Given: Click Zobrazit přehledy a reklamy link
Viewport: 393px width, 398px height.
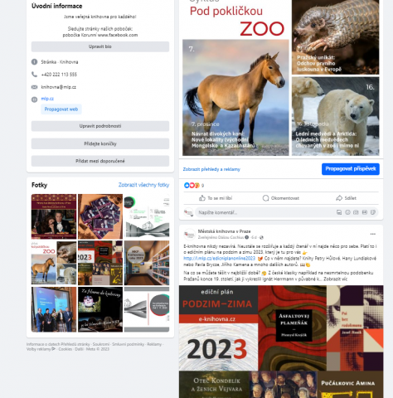Looking at the screenshot, I should 211,169.
